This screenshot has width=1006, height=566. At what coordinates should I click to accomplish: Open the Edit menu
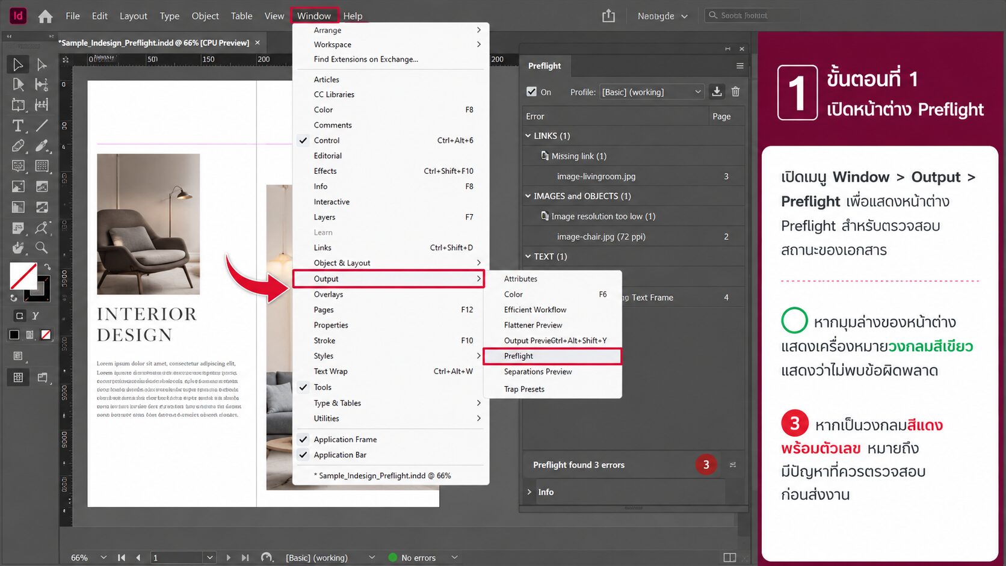pyautogui.click(x=100, y=16)
